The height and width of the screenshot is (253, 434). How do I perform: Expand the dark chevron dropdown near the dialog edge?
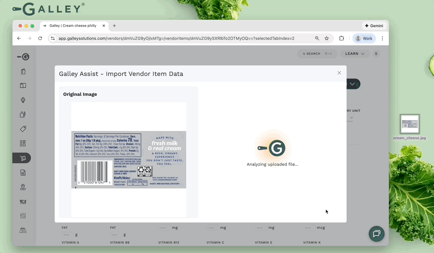pyautogui.click(x=352, y=84)
